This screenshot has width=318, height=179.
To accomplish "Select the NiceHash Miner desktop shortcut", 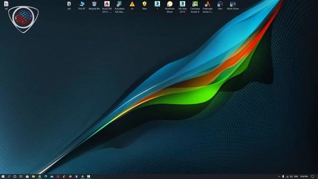I will (x=170, y=7).
